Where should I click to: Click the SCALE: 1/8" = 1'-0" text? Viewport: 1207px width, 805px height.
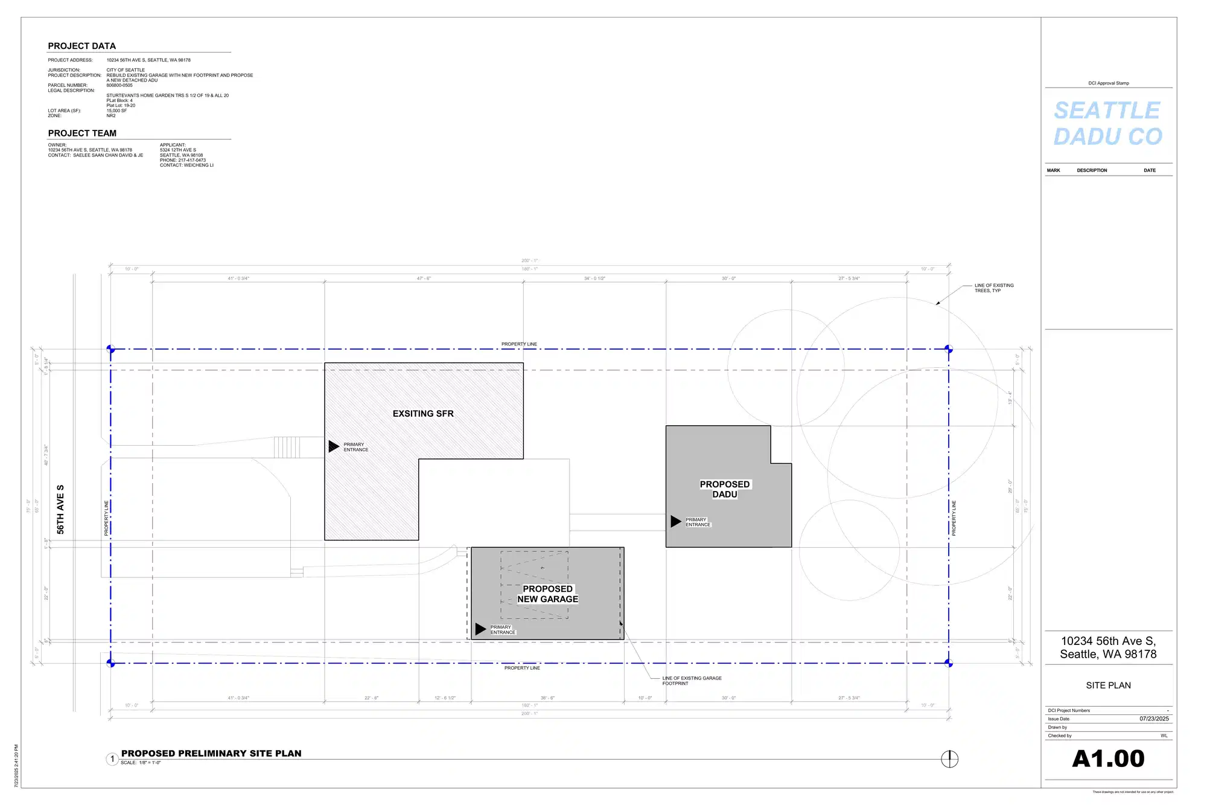(x=141, y=763)
